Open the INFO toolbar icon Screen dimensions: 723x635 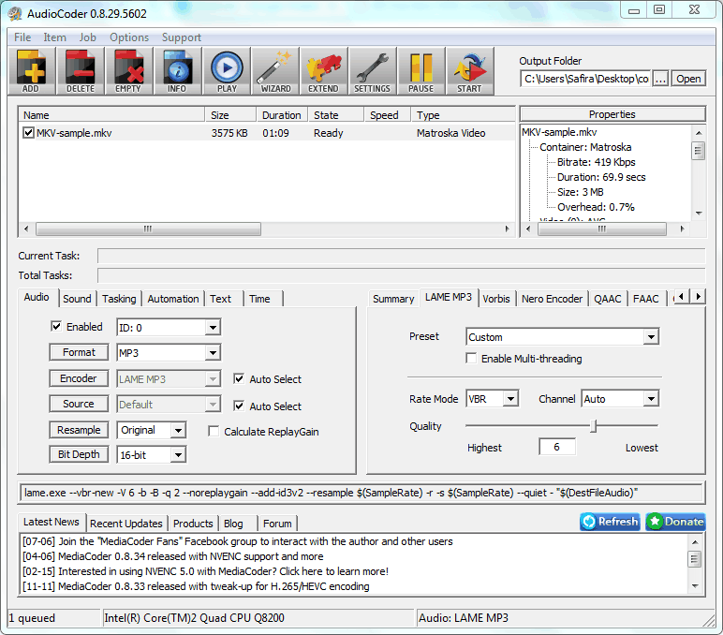tap(178, 71)
